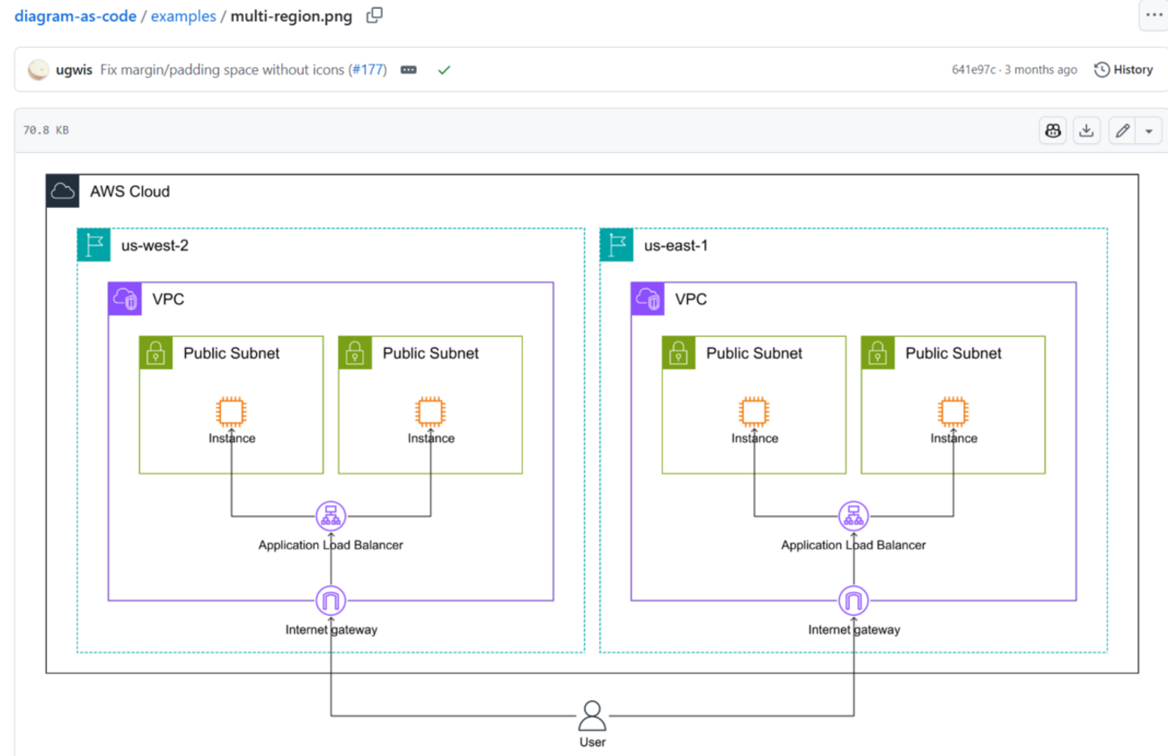
Task: Open pull request #177
Action: 367,70
